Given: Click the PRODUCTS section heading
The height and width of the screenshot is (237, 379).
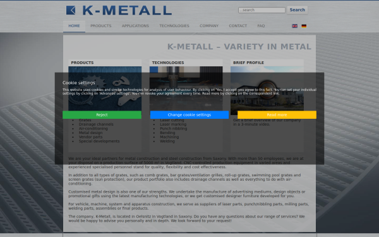Looking at the screenshot, I should tap(82, 63).
